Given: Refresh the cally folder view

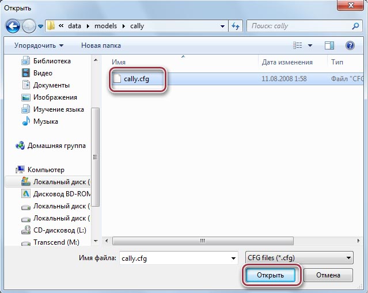Looking at the screenshot, I should [x=236, y=26].
